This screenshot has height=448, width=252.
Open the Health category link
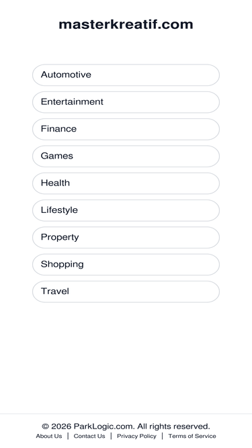[126, 183]
